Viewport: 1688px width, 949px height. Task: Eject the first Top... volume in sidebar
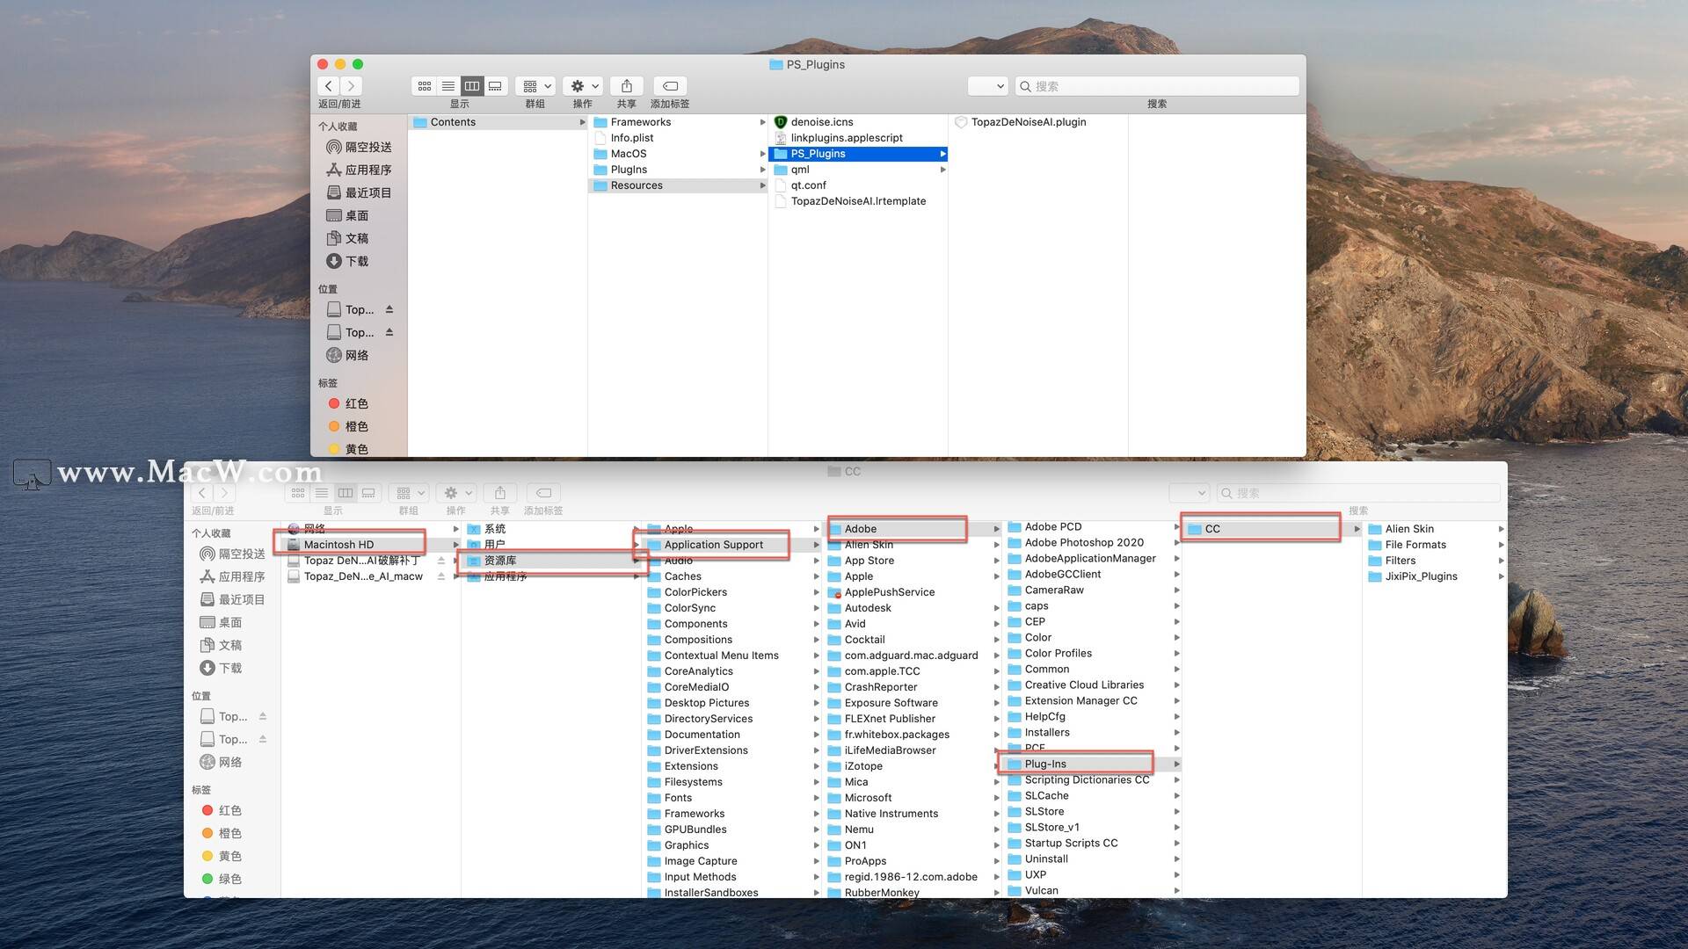pos(389,309)
